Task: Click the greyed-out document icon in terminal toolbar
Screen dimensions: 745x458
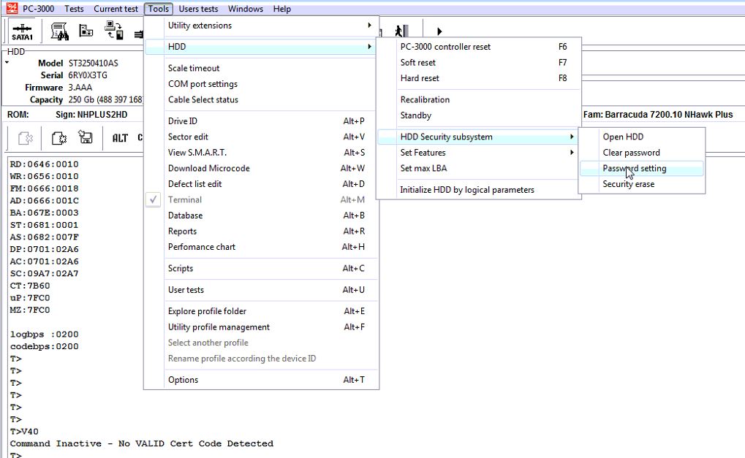Action: coord(25,138)
